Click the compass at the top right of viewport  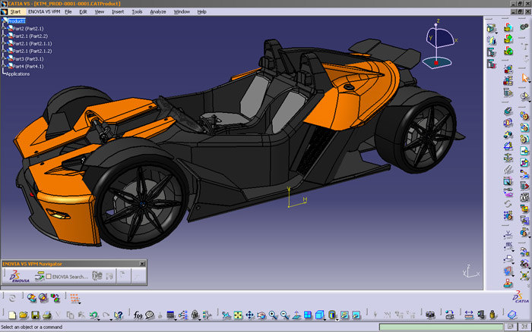point(439,44)
